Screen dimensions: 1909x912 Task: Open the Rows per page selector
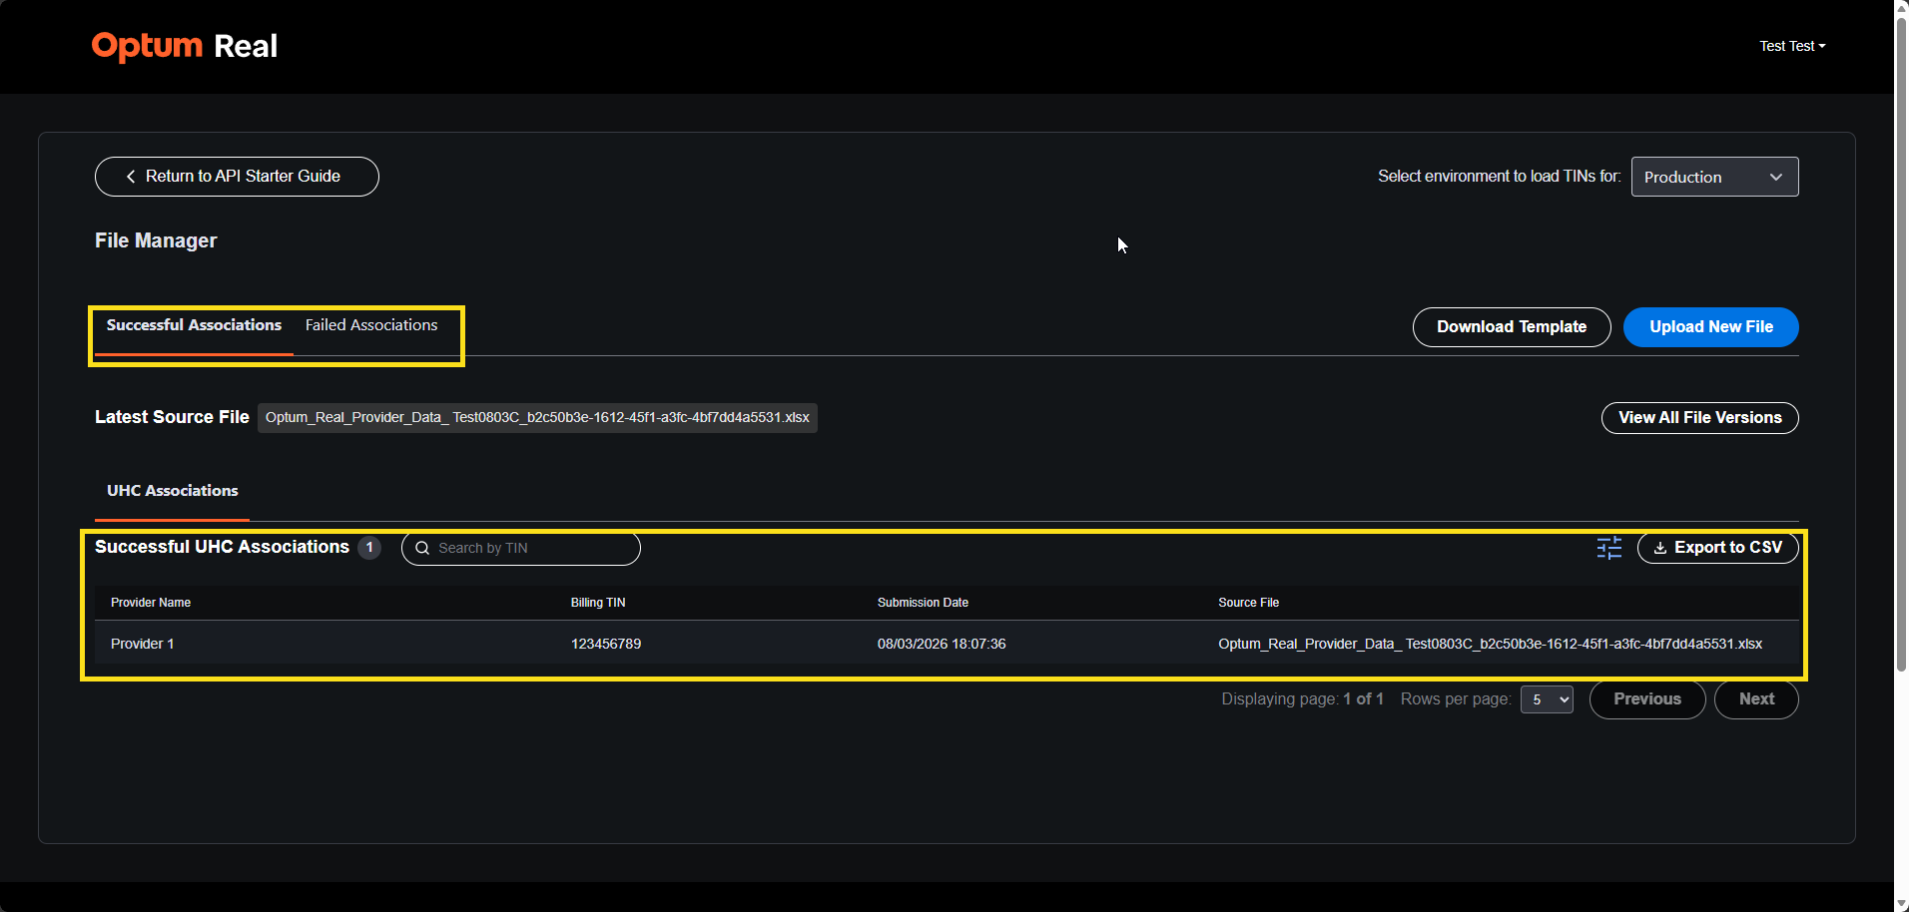pos(1547,699)
